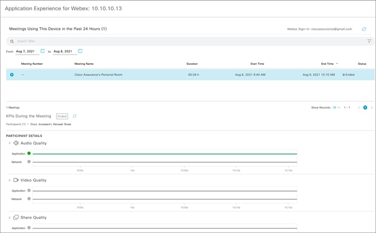The image size is (376, 233).
Task: Click Video Quality Network gray status dot
Action: click(29, 199)
